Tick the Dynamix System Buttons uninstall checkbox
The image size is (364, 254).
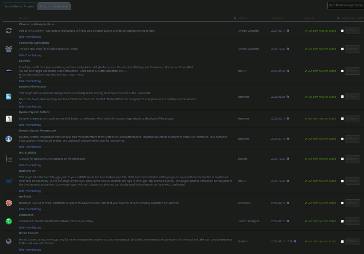coord(342,118)
